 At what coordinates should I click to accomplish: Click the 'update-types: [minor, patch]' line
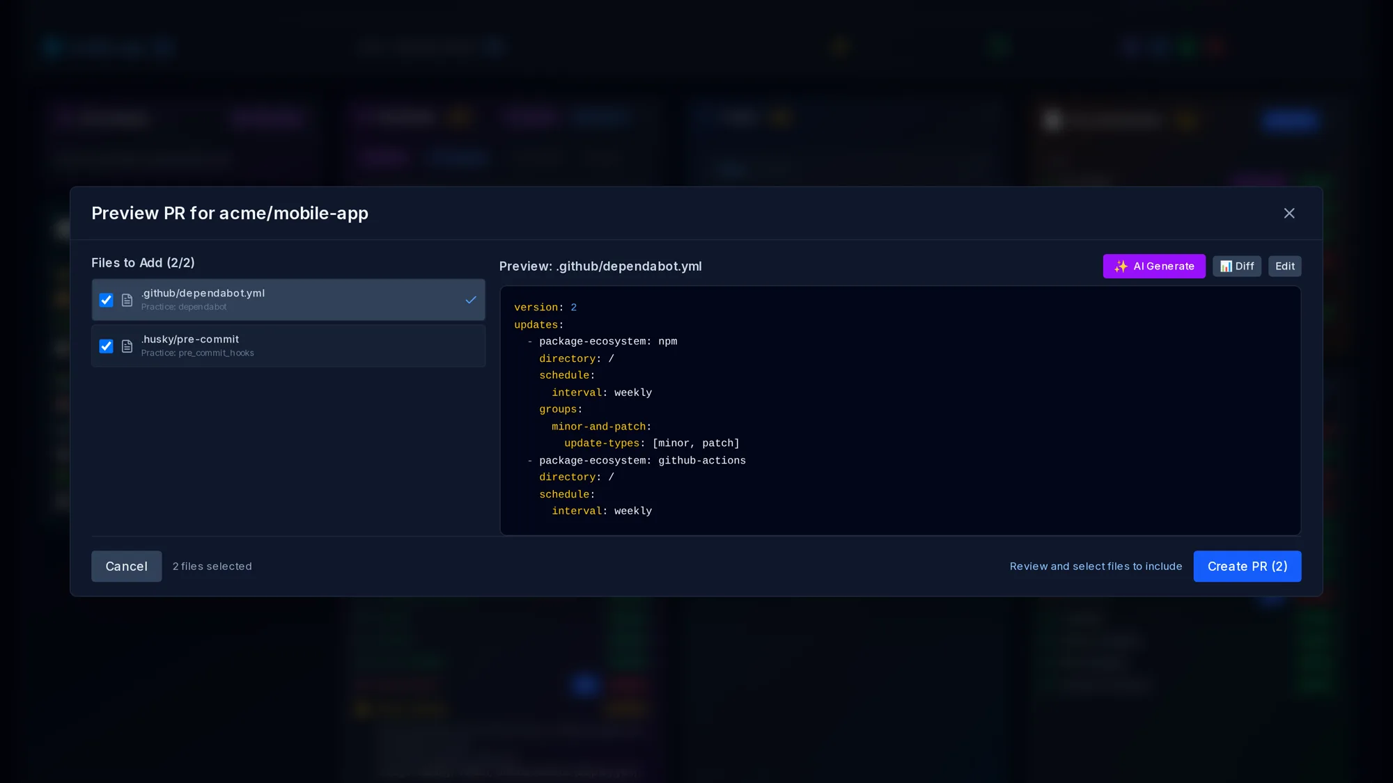click(x=652, y=443)
